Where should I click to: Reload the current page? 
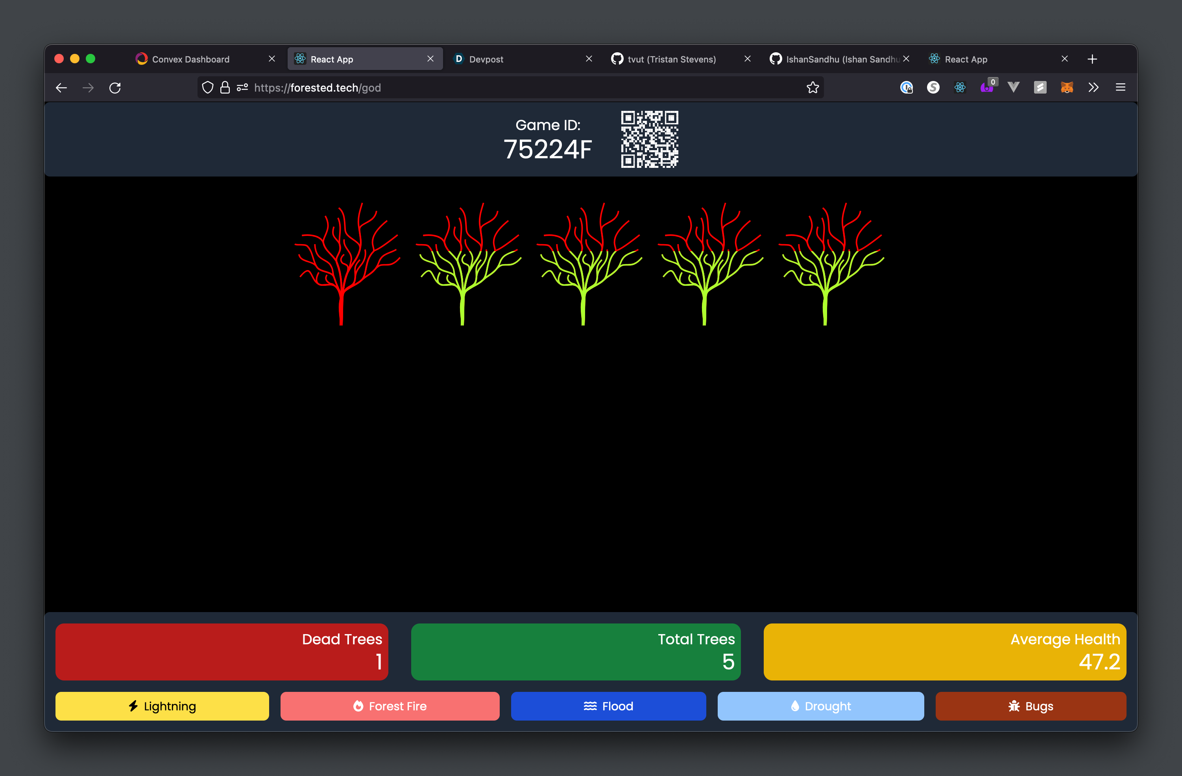click(x=115, y=88)
